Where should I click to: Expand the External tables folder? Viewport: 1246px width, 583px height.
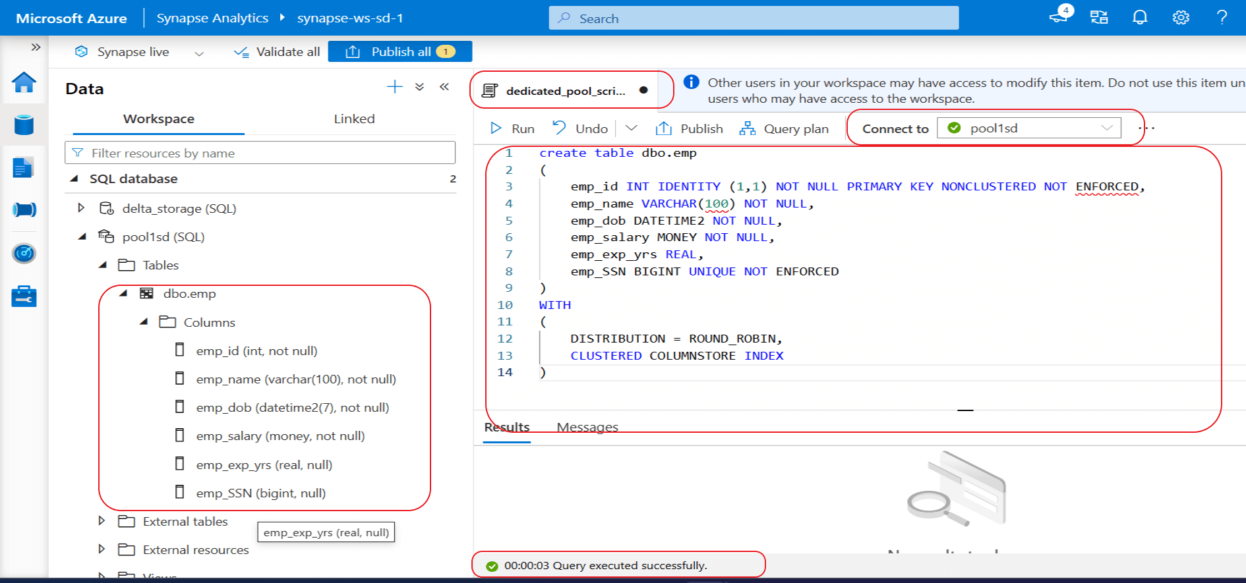[102, 520]
